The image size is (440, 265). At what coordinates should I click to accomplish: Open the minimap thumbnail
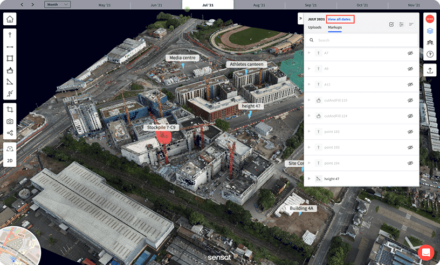[18, 247]
